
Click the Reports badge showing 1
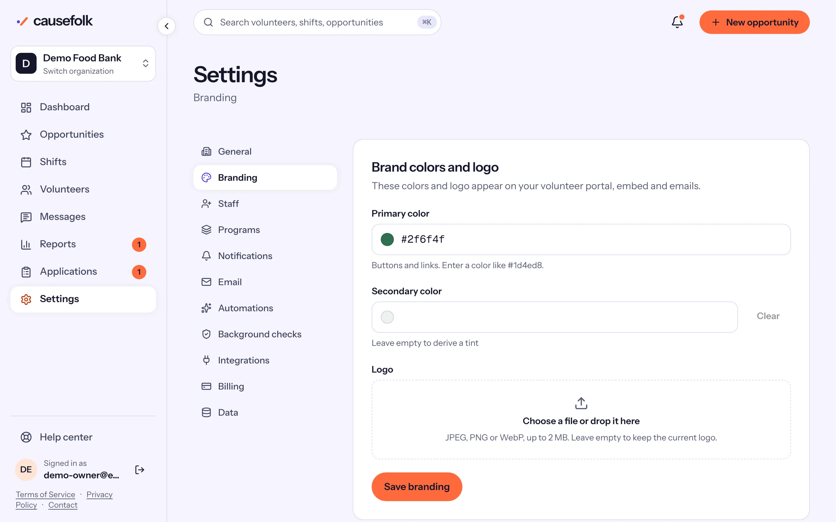click(139, 244)
